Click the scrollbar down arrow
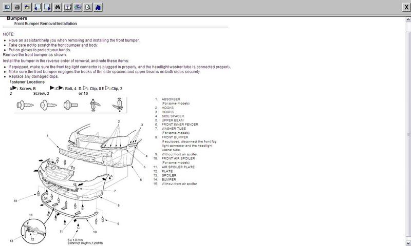Screen dimensions: 411x246 pyautogui.click(x=408, y=243)
